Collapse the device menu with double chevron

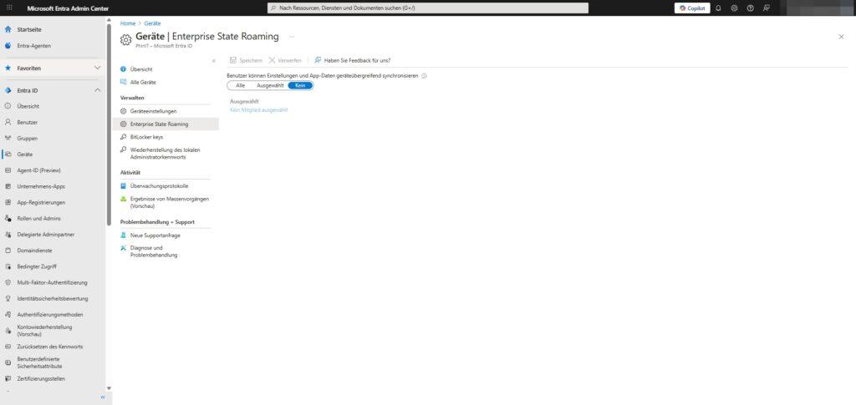213,60
